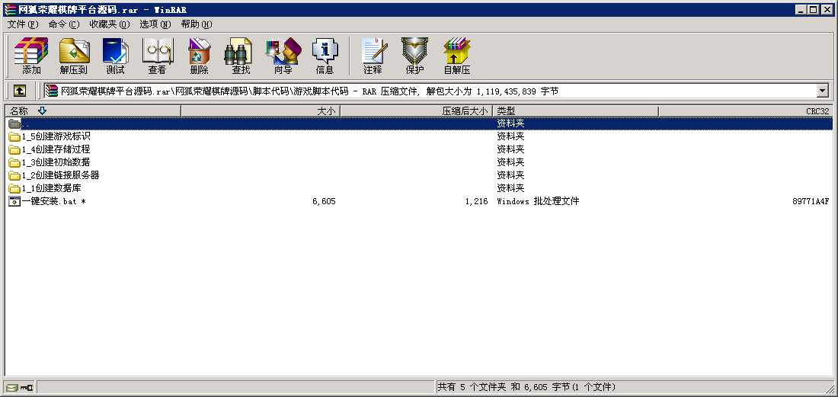Sort by the 类型 column header
The image size is (838, 397).
click(576, 110)
